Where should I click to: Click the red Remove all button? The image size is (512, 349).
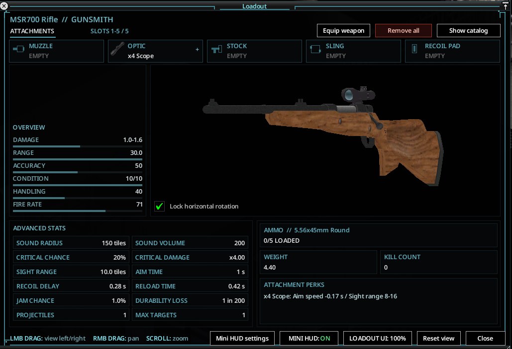pos(403,31)
